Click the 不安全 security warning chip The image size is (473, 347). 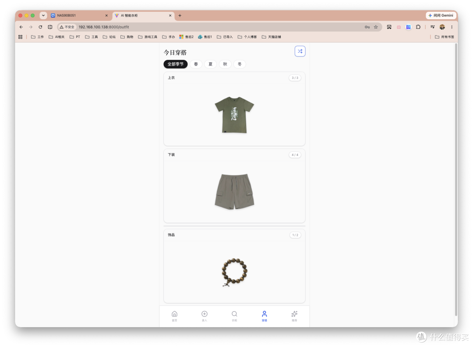click(x=67, y=27)
